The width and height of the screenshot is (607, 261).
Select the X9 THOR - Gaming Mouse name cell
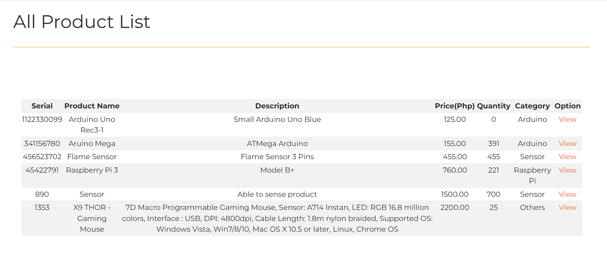click(92, 218)
